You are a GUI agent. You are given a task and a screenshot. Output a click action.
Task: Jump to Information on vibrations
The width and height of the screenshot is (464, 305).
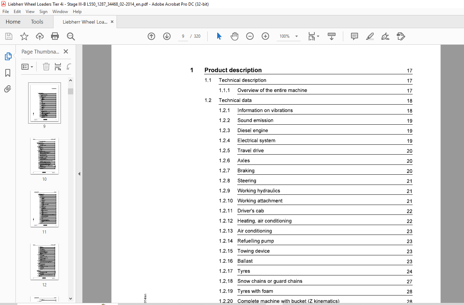tap(265, 110)
